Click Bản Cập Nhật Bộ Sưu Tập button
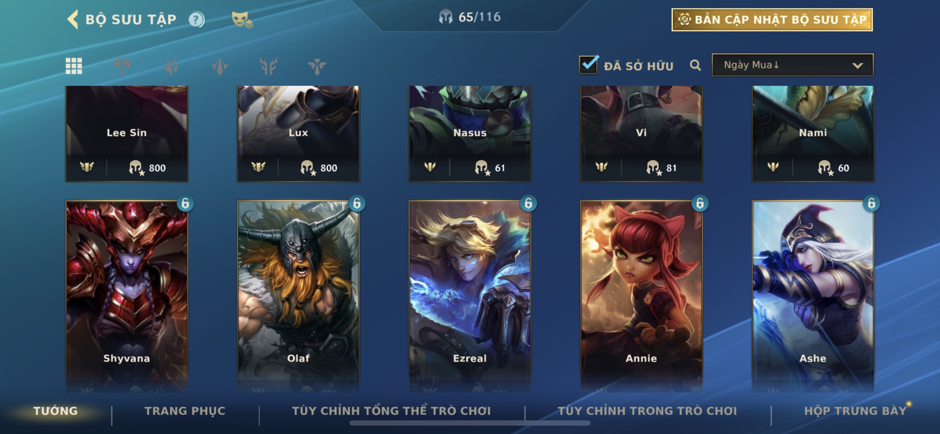Image resolution: width=940 pixels, height=434 pixels. (772, 20)
